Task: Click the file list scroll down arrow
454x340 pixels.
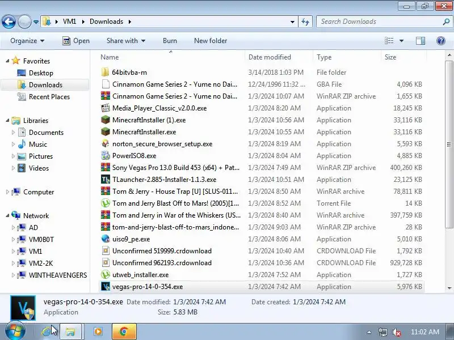Action: coord(449,288)
